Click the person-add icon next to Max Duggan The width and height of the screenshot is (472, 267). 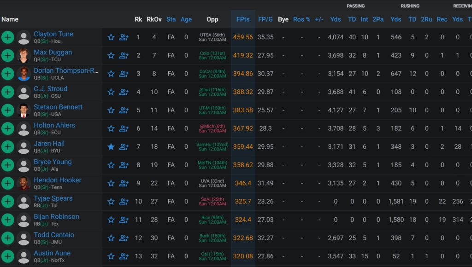(124, 55)
